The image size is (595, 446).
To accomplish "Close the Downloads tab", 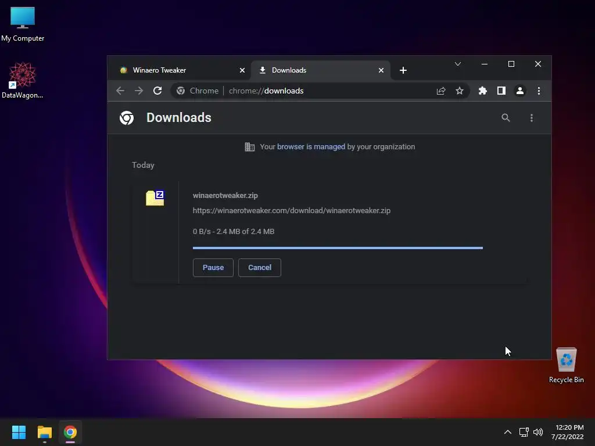I will point(381,70).
